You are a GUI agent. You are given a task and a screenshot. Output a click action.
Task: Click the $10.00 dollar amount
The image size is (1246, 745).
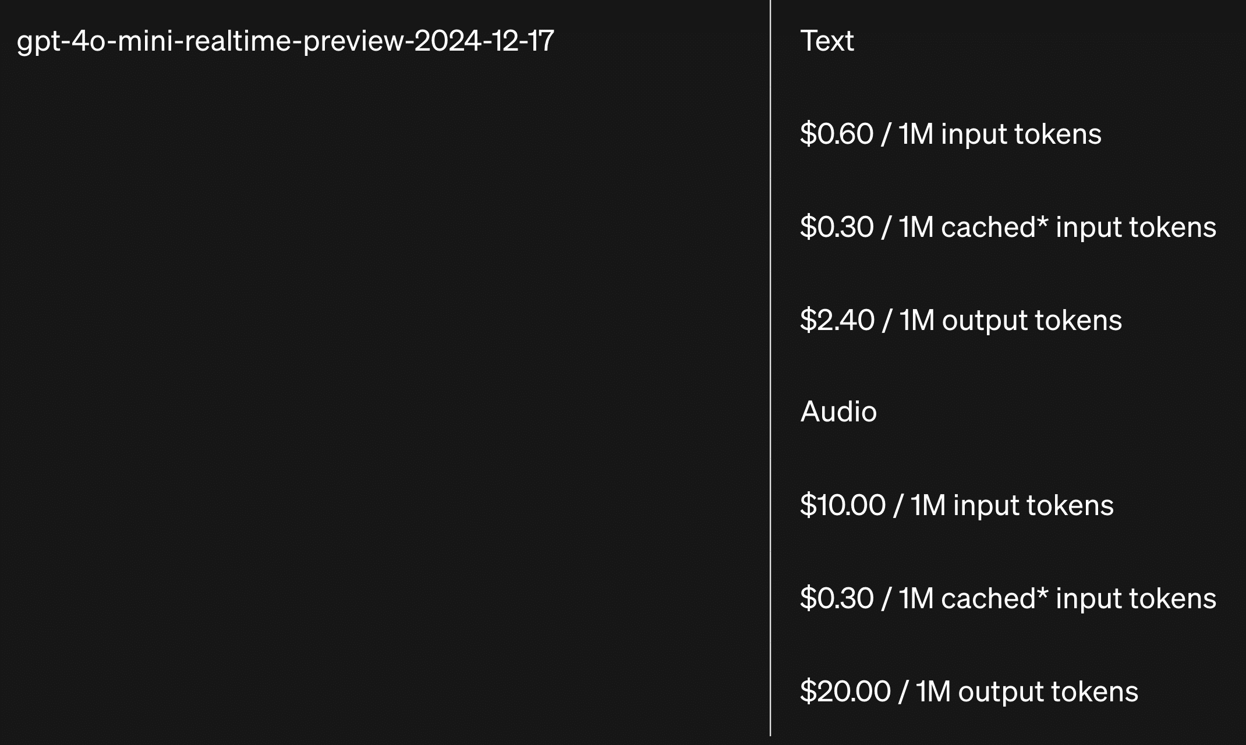pyautogui.click(x=843, y=505)
